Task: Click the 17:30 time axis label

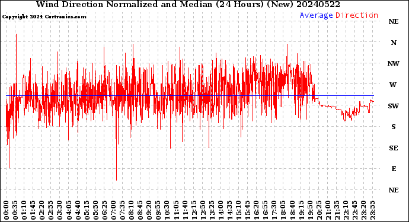Action: 274,210
